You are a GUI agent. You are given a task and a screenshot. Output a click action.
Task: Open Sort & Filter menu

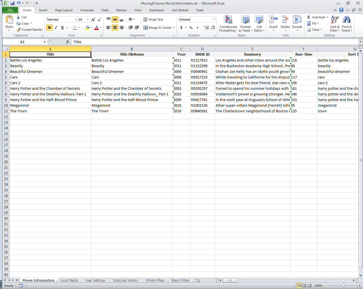pyautogui.click(x=335, y=24)
